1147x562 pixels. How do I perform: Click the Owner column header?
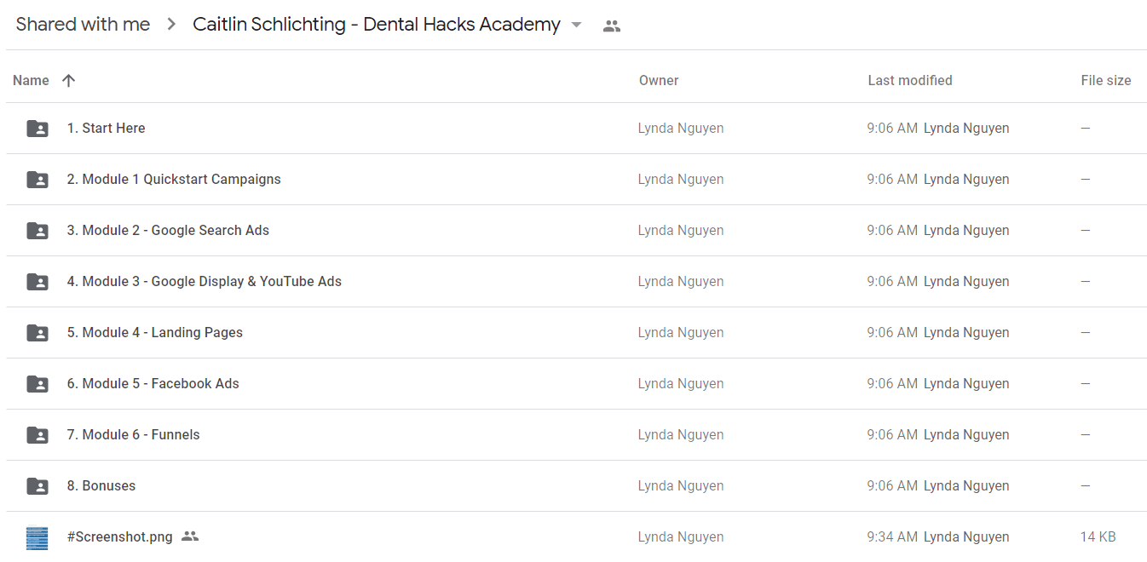tap(659, 80)
